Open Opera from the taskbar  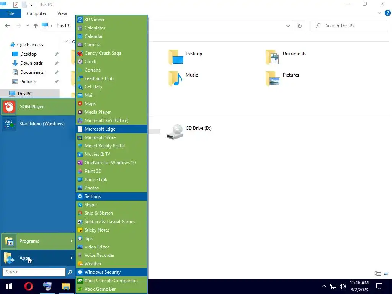click(x=28, y=286)
